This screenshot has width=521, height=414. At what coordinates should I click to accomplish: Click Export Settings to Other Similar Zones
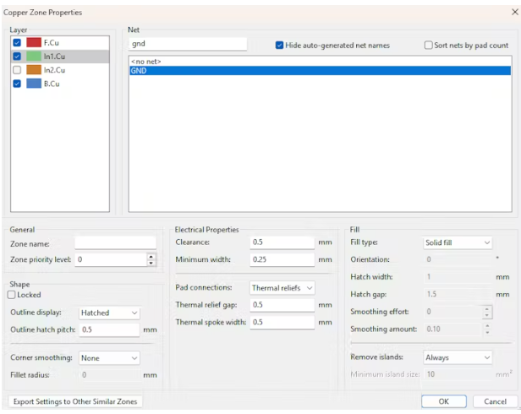74,401
